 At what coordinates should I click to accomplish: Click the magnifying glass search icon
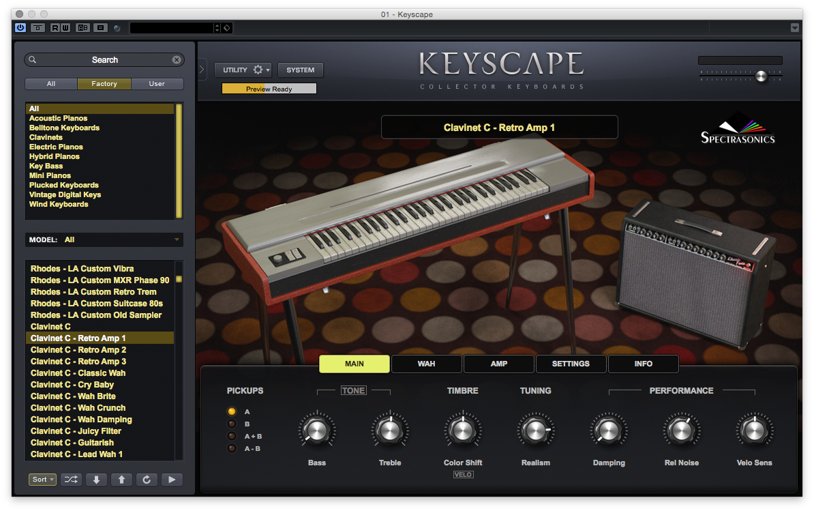33,60
